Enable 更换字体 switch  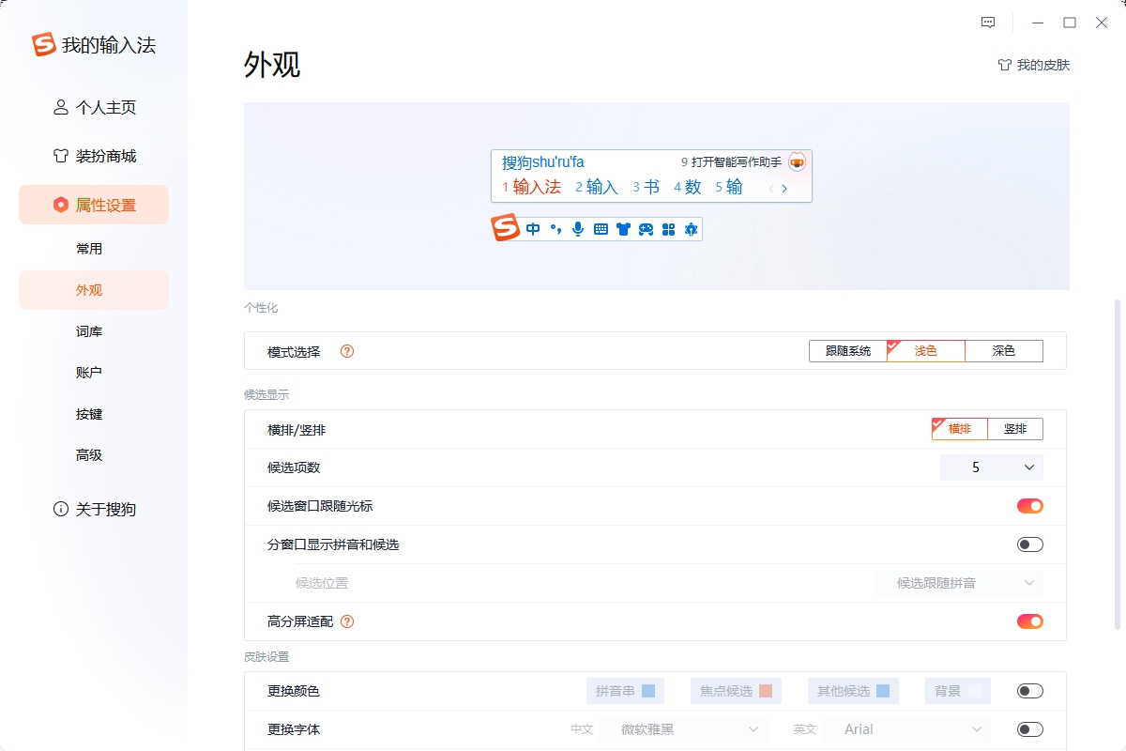(1030, 729)
